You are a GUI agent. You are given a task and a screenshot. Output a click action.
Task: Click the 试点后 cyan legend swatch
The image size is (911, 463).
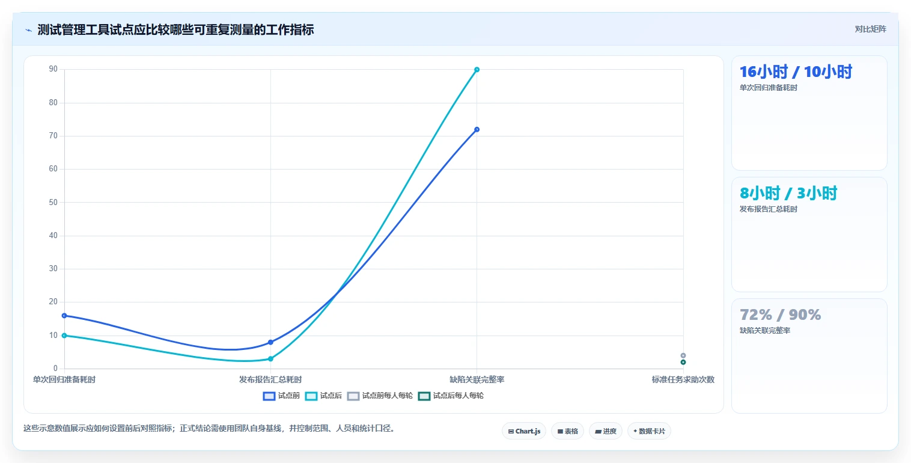pos(311,396)
